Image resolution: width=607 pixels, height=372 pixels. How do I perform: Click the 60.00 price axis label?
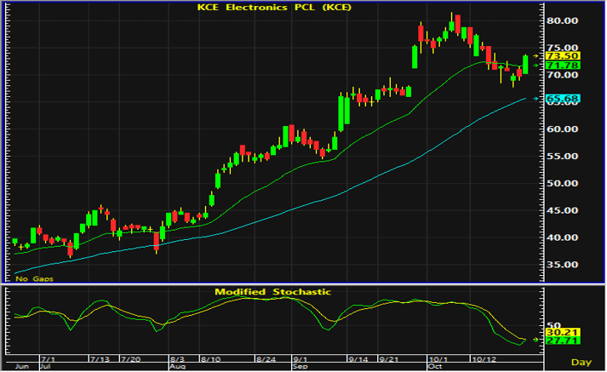[x=562, y=129]
